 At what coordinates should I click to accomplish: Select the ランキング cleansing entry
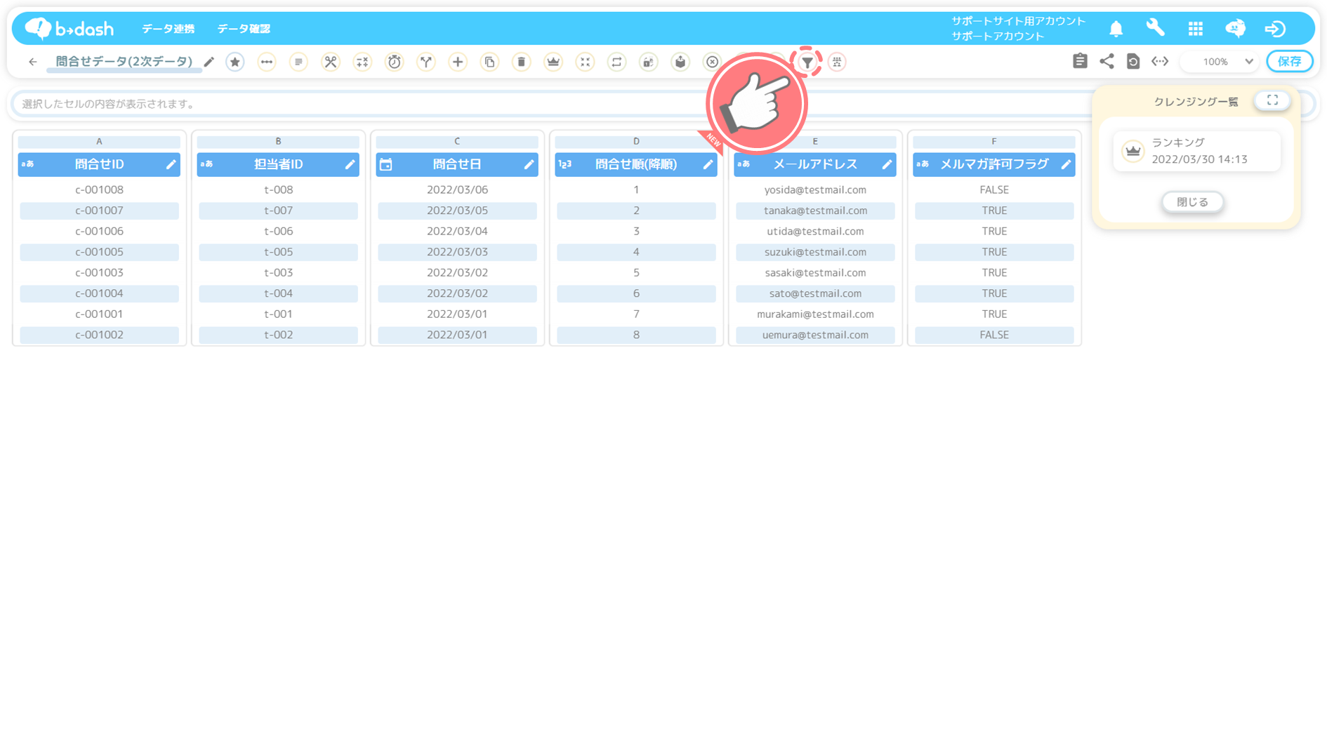tap(1197, 151)
